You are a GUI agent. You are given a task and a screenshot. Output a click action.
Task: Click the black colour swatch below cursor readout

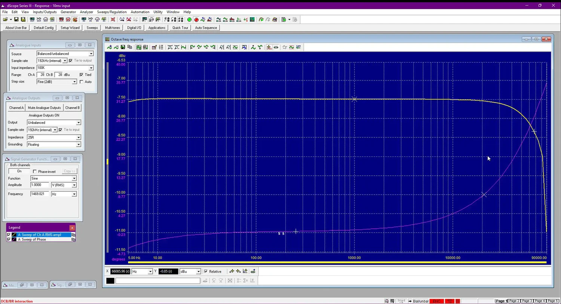click(x=110, y=281)
